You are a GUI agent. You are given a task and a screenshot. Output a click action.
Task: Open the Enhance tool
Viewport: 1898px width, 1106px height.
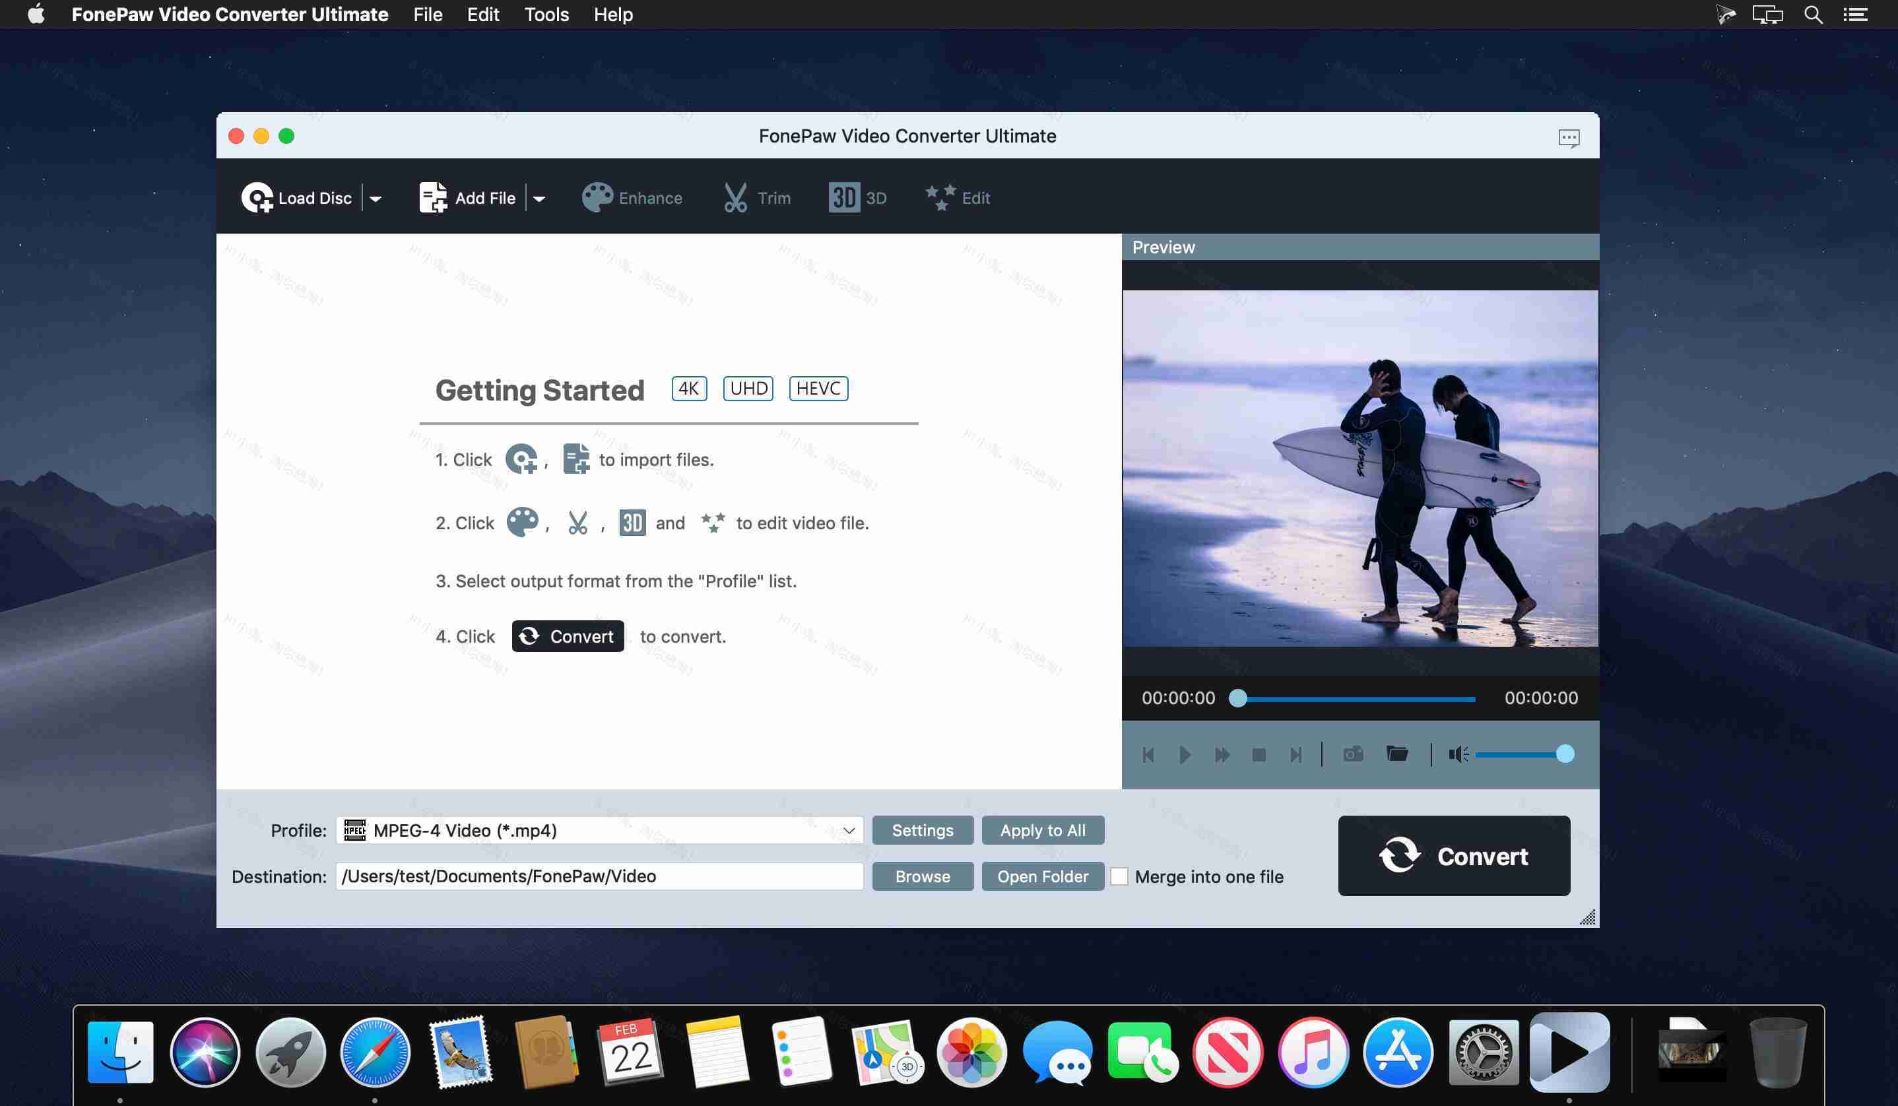pyautogui.click(x=633, y=197)
